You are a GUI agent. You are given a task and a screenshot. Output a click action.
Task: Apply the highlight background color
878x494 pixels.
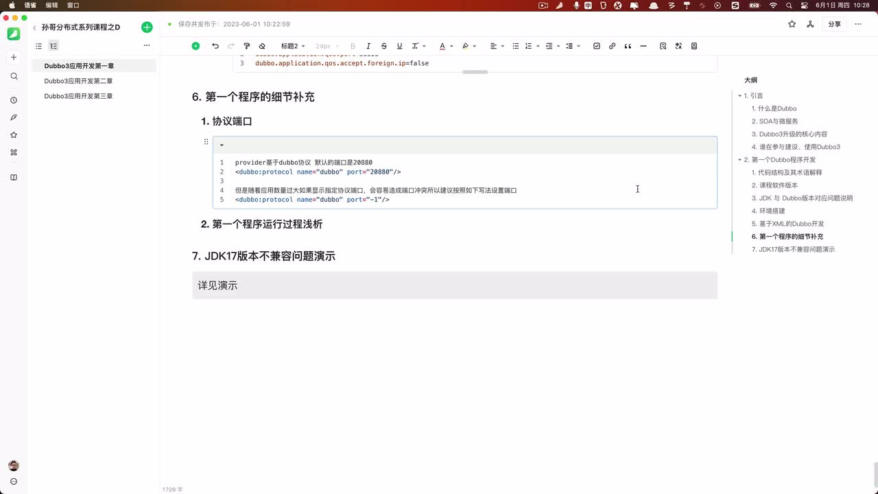[465, 46]
